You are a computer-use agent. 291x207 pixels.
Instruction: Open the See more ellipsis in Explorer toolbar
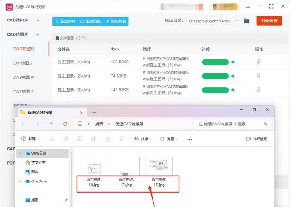(x=189, y=139)
